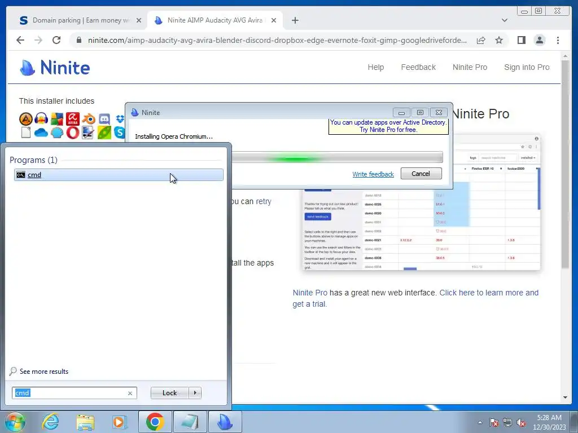Launch cmd from Programs results

pos(119,175)
